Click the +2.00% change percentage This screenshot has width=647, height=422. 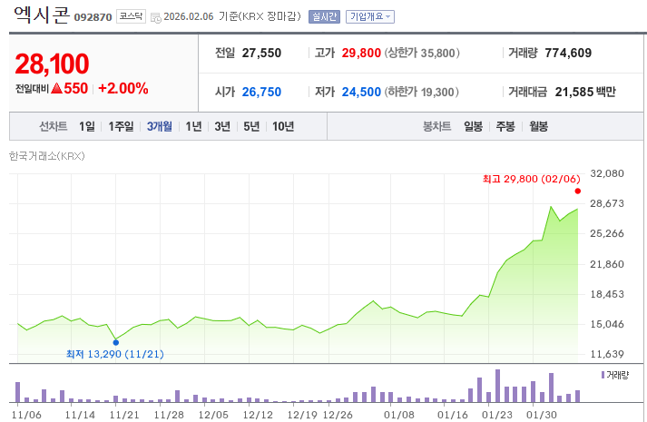(x=123, y=88)
